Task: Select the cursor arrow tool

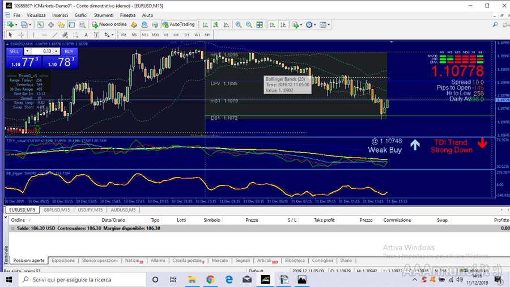Action: pos(10,35)
